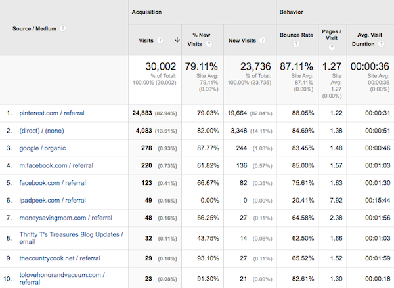Open the New Visits column help icon
This screenshot has height=288, width=394.
click(x=261, y=40)
